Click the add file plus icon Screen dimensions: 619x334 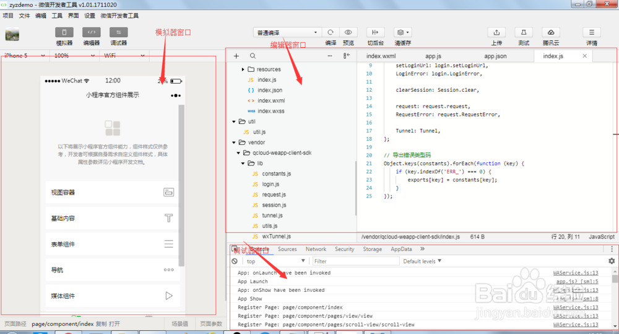click(x=236, y=56)
